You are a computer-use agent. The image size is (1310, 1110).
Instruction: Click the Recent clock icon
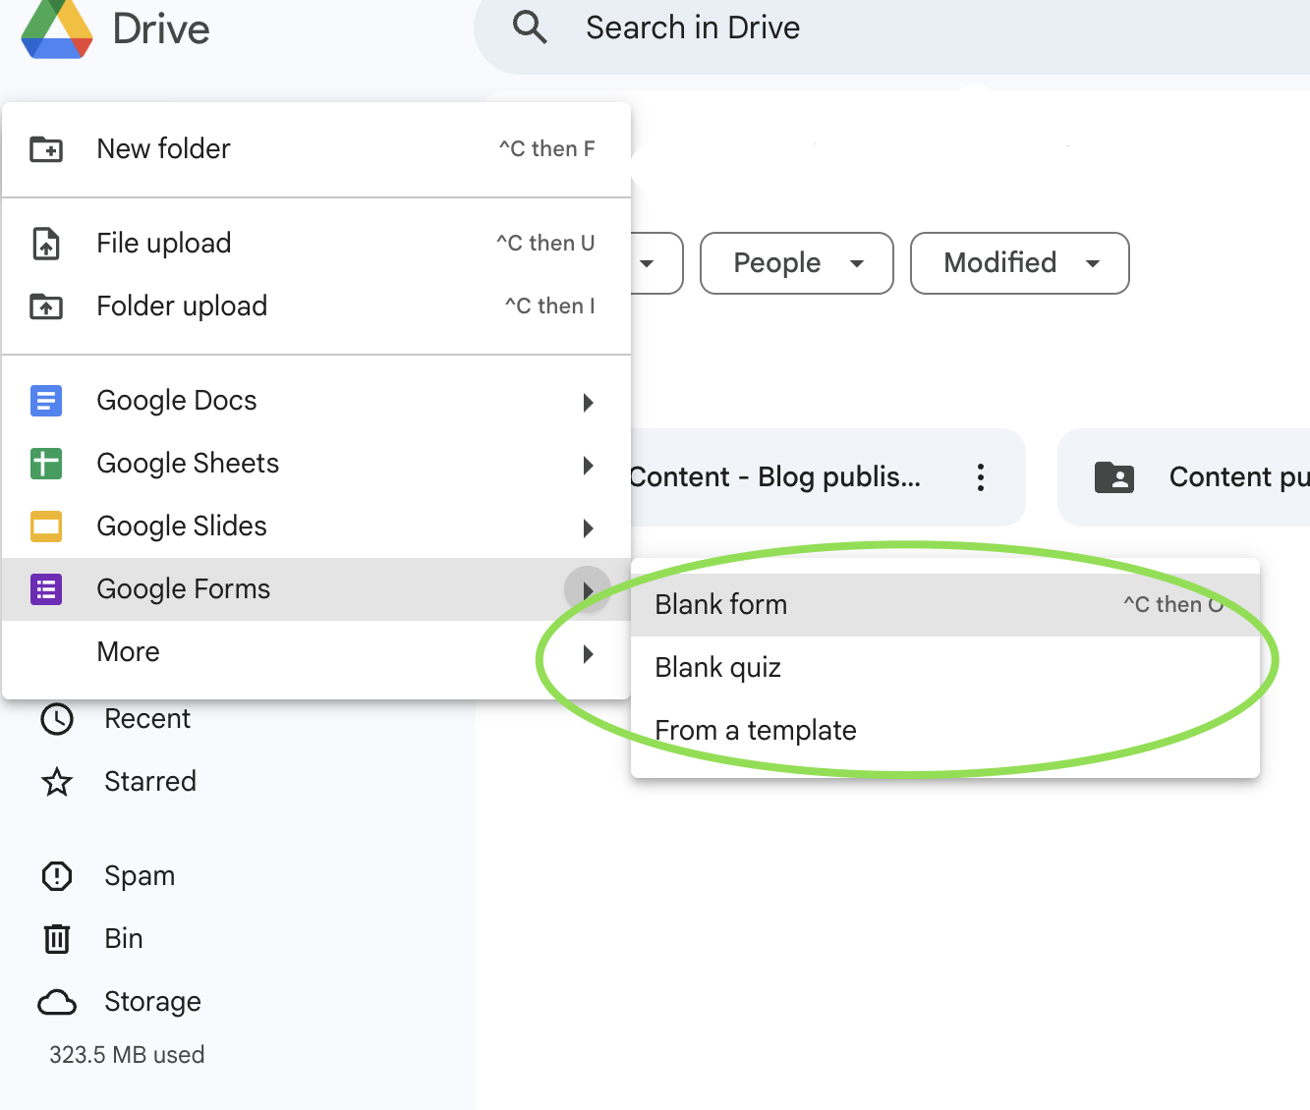[57, 719]
